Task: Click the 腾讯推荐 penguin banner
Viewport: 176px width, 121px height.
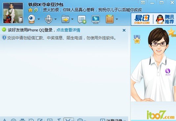Action: click(165, 20)
